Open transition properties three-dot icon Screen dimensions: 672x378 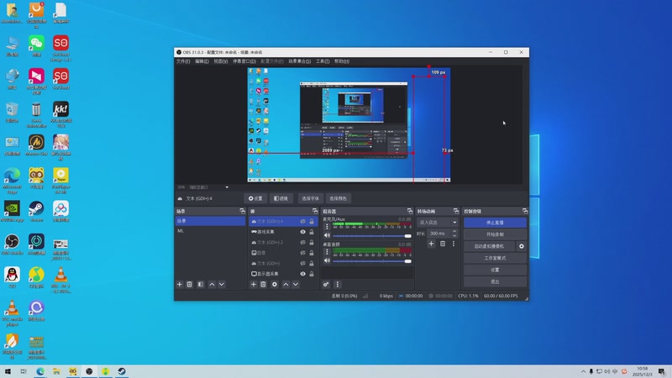click(454, 244)
